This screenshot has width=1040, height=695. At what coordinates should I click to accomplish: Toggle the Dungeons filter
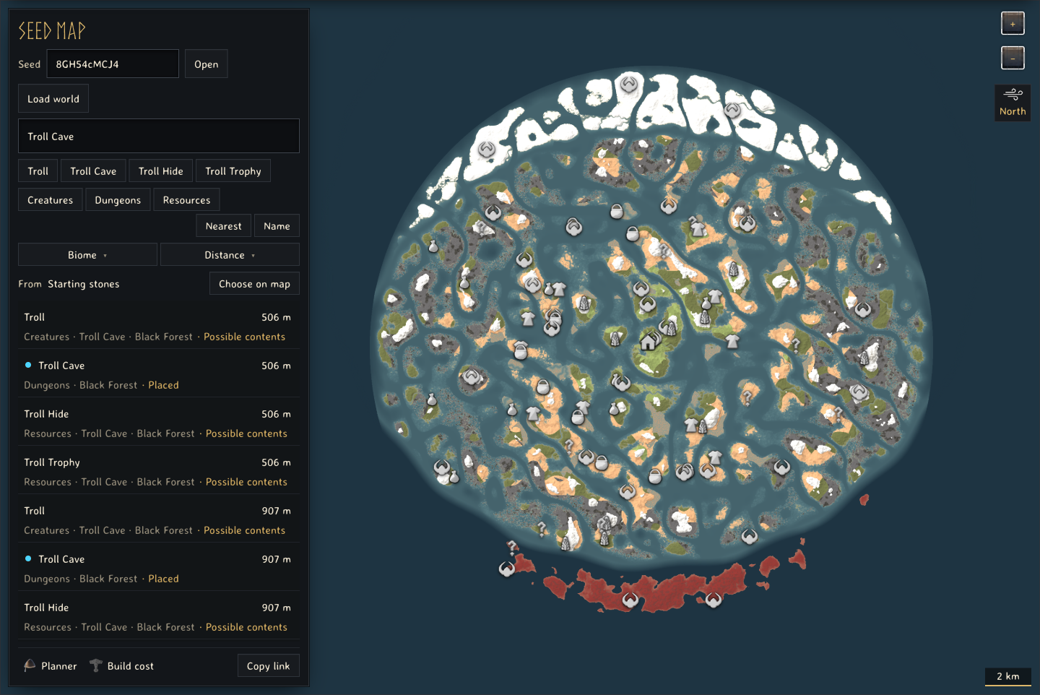(x=118, y=200)
